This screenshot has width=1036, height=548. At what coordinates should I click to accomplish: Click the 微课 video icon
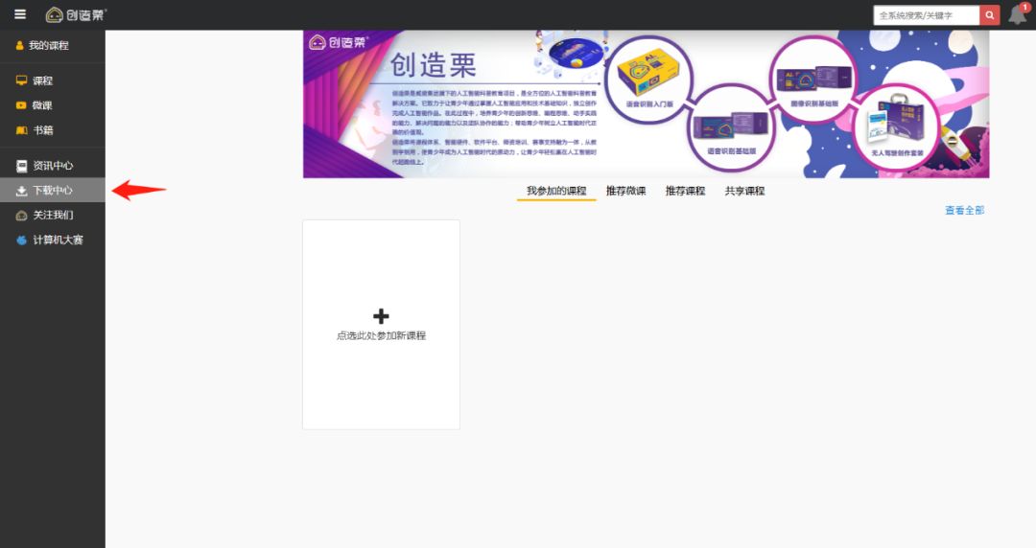(x=21, y=105)
